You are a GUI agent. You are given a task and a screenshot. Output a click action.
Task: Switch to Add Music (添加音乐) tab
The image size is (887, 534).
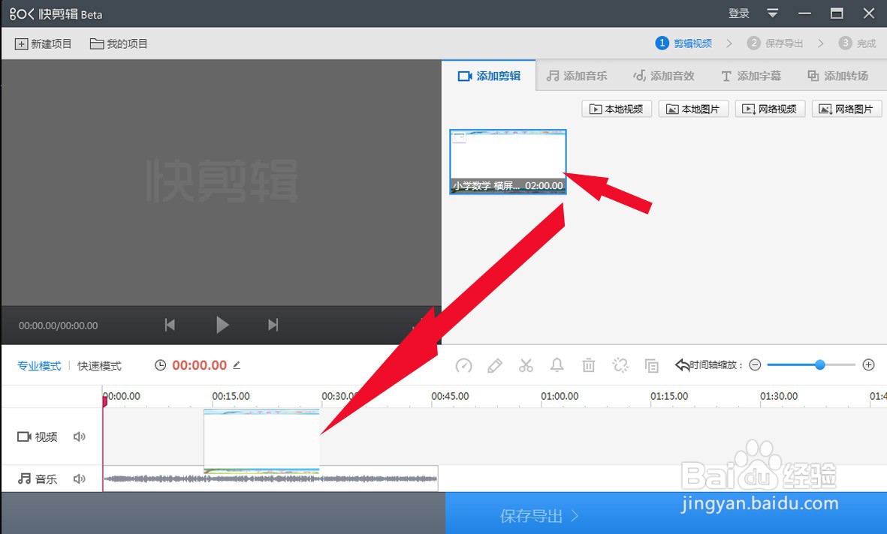tap(576, 76)
